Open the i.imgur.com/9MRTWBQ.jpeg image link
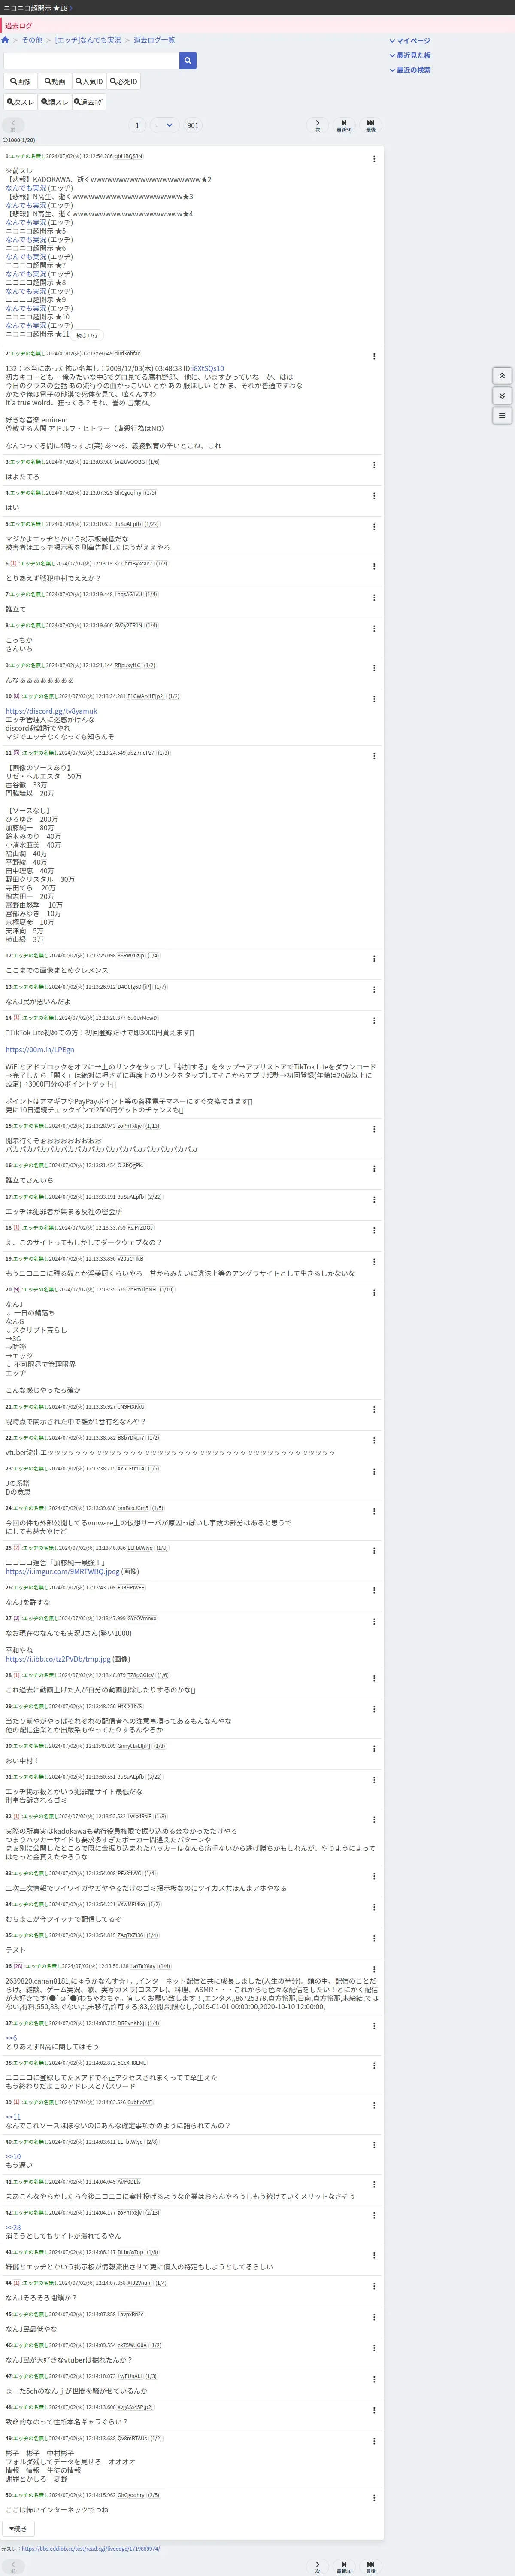 [62, 1571]
